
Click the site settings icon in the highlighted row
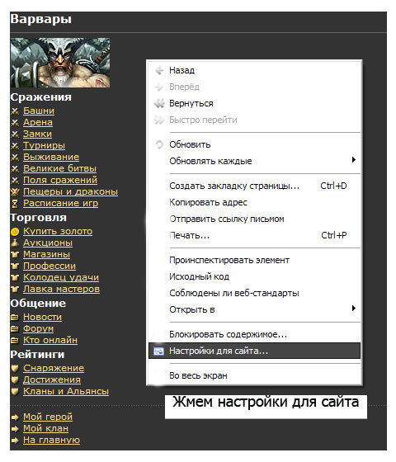point(158,351)
